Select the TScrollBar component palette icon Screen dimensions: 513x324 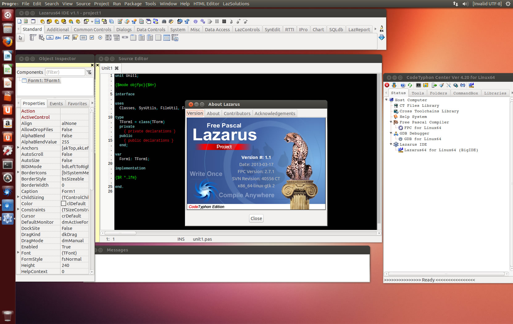[125, 37]
